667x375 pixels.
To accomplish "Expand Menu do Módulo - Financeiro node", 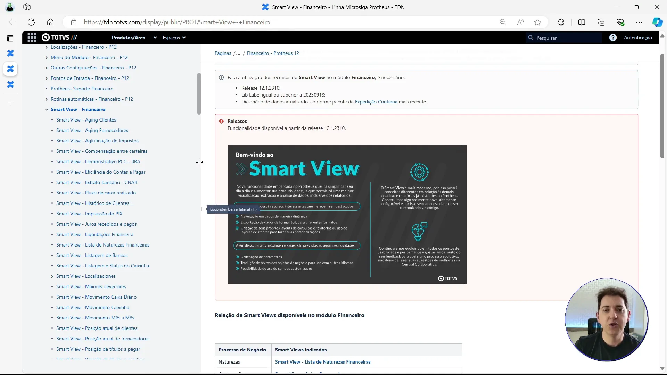I will [47, 58].
